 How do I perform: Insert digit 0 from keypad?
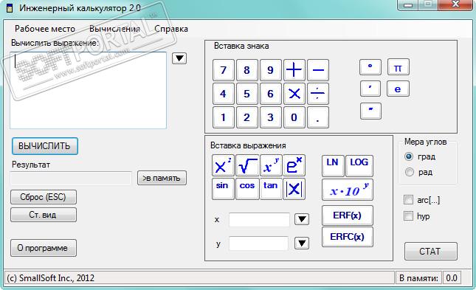coord(294,117)
